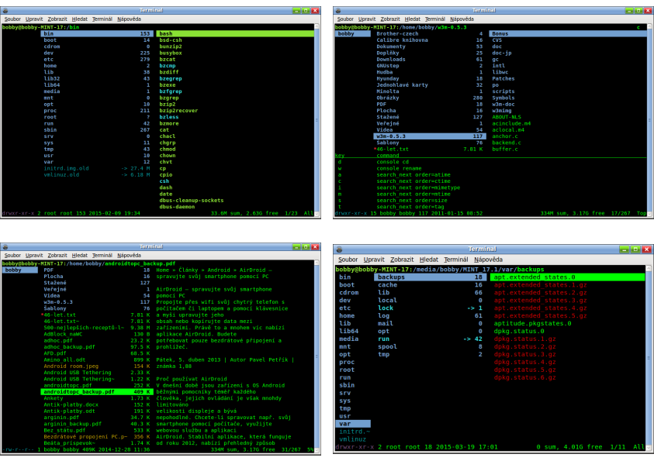
Task: Click the 'search_next order=size' command line
Action: point(412,201)
